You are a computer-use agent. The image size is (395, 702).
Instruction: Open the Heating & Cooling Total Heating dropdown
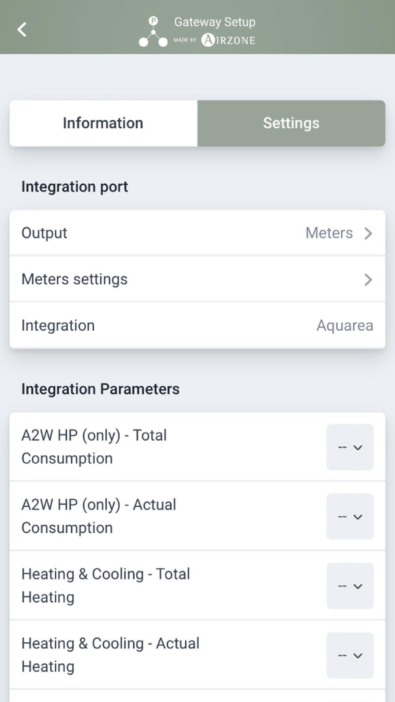pyautogui.click(x=350, y=586)
